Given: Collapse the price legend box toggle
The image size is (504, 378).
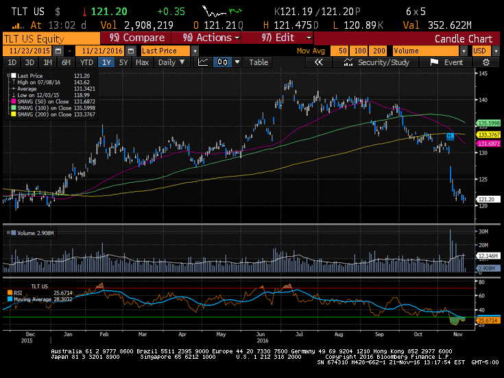Looking at the screenshot, I should coord(8,75).
